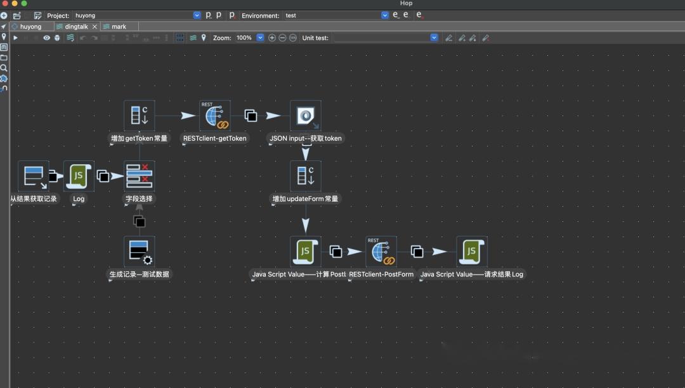Click the run pipeline play button
This screenshot has width=685, height=388.
[x=16, y=38]
